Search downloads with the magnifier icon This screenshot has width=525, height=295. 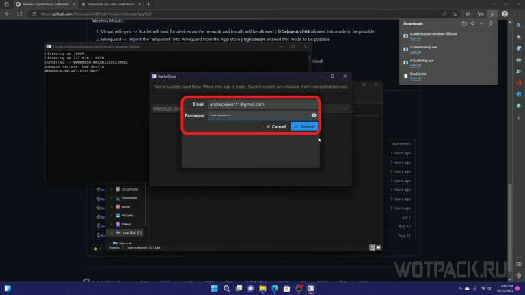coord(472,23)
